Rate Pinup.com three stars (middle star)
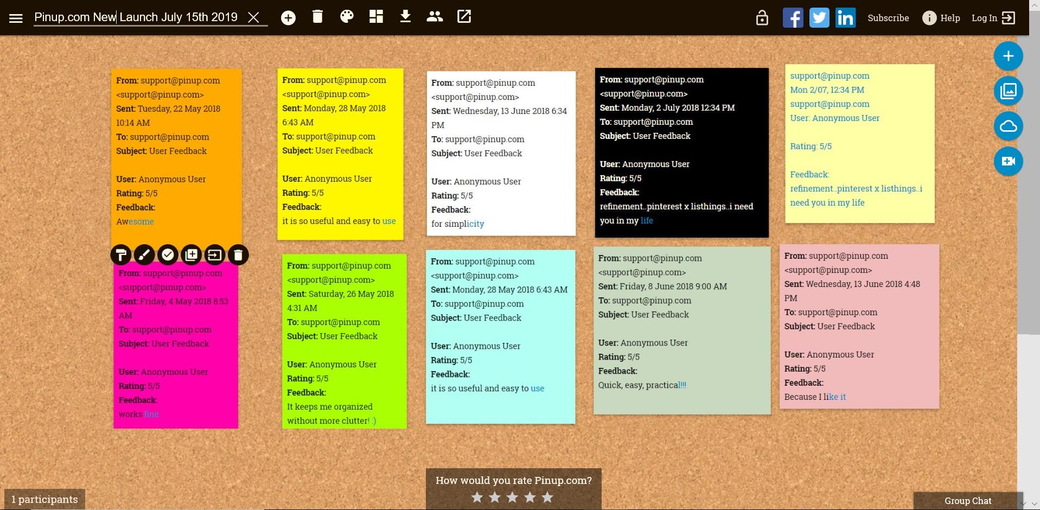The width and height of the screenshot is (1040, 510). coord(512,497)
